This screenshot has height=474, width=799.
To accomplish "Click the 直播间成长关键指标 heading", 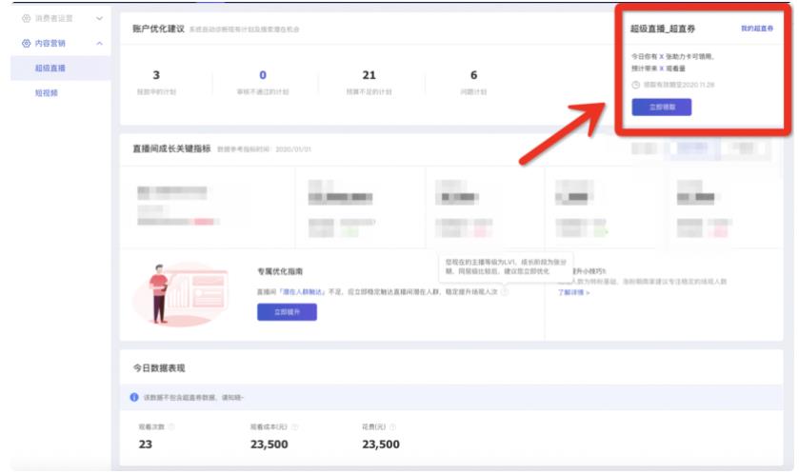I will tap(171, 148).
